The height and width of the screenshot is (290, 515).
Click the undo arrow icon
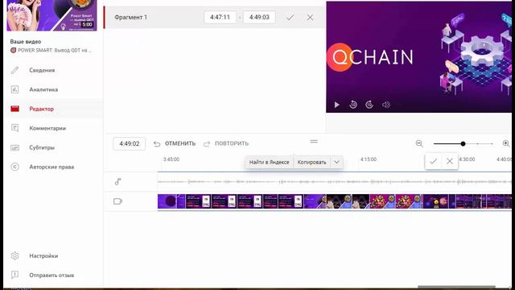157,143
